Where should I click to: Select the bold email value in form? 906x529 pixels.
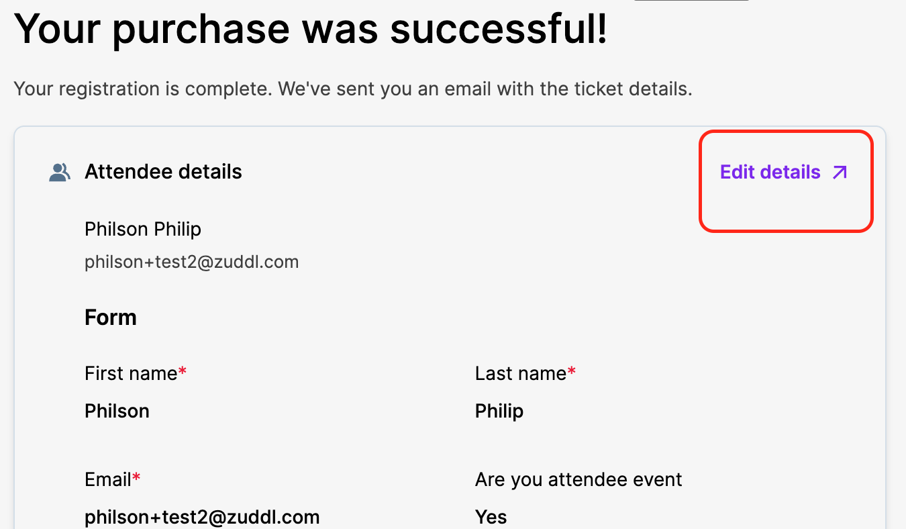[202, 517]
